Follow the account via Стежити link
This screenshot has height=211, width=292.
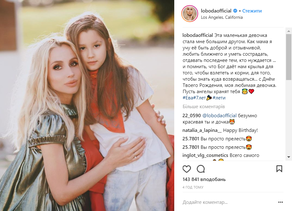click(252, 11)
